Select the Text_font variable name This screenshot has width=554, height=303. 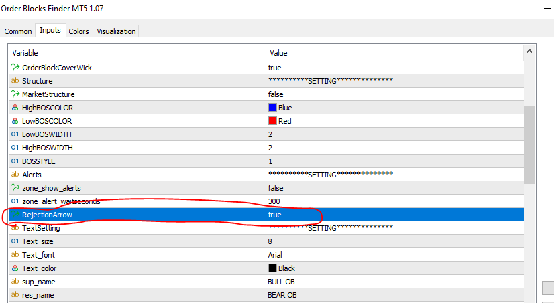click(x=38, y=255)
